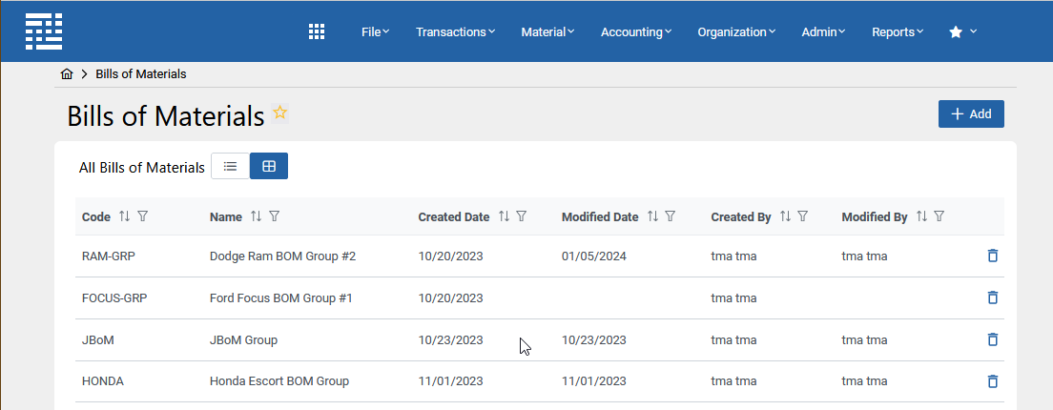Go to home via breadcrumb house icon
Image resolution: width=1053 pixels, height=410 pixels.
point(67,74)
